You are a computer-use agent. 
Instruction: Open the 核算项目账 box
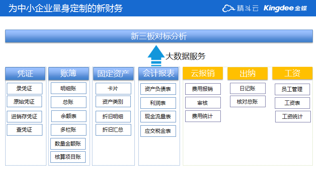pos(68,157)
